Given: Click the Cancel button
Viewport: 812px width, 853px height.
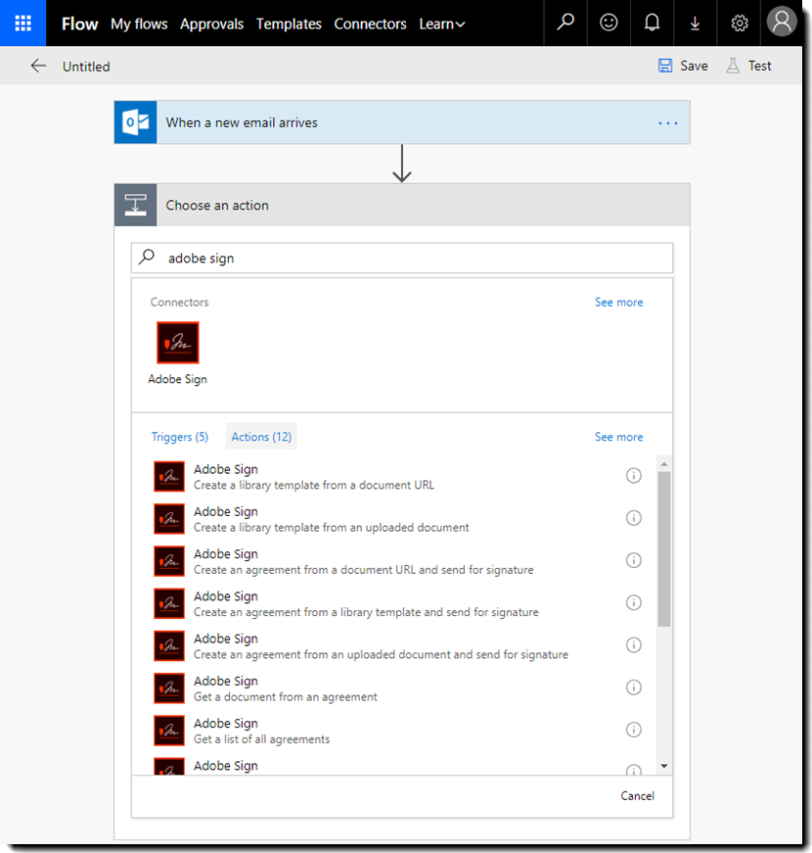Looking at the screenshot, I should click(637, 796).
